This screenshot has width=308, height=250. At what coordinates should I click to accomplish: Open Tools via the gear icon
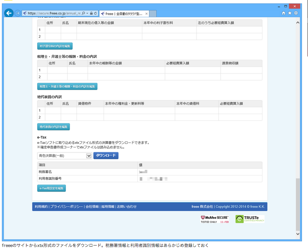tap(295, 12)
